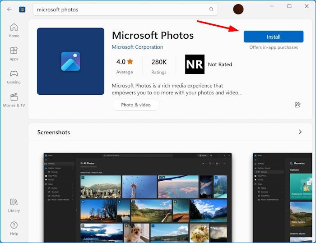Open the Gaming section in sidebar
This screenshot has height=243, width=316.
(x=14, y=77)
